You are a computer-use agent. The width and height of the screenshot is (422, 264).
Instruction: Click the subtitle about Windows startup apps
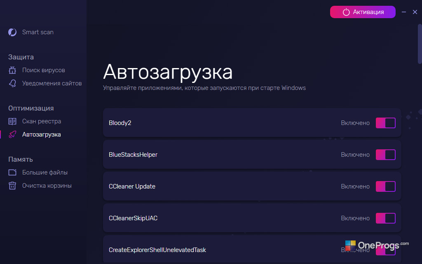click(x=204, y=88)
